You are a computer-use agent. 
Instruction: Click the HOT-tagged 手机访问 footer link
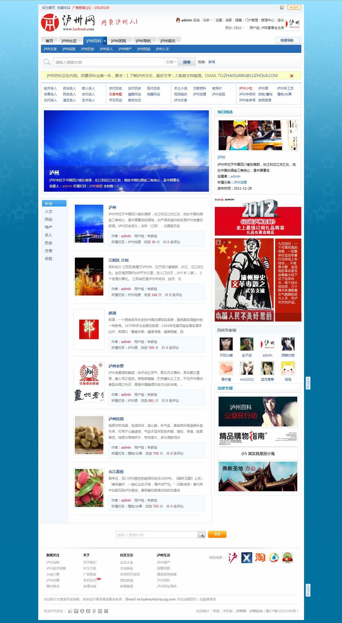pos(90,580)
